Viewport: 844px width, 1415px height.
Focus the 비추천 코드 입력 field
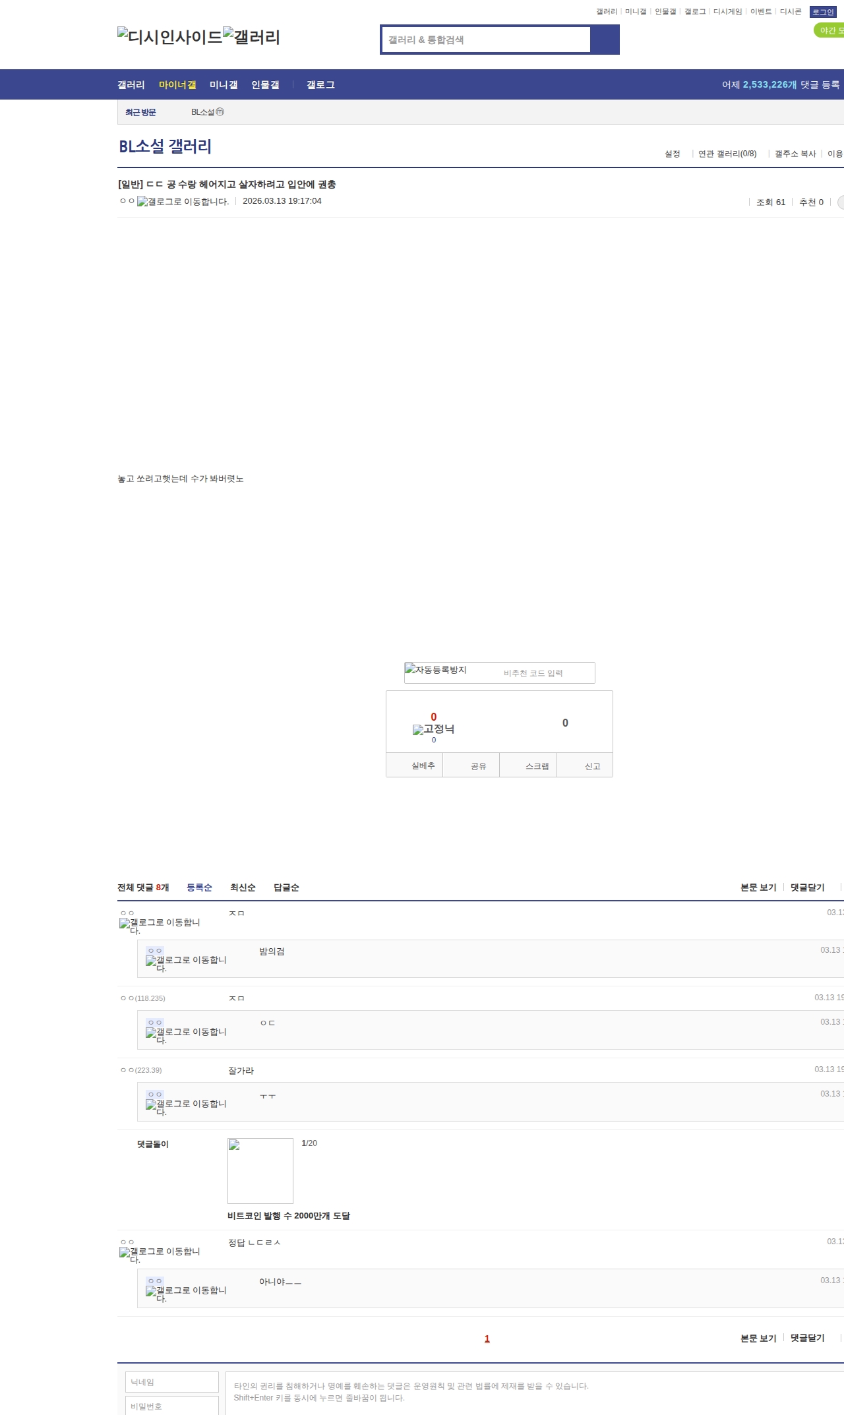[533, 673]
